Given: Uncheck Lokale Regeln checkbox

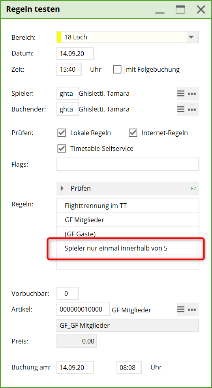Looking at the screenshot, I should pyautogui.click(x=62, y=133).
